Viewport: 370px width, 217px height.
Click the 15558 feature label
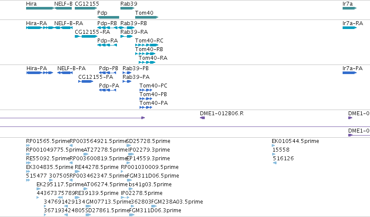[x=281, y=150]
